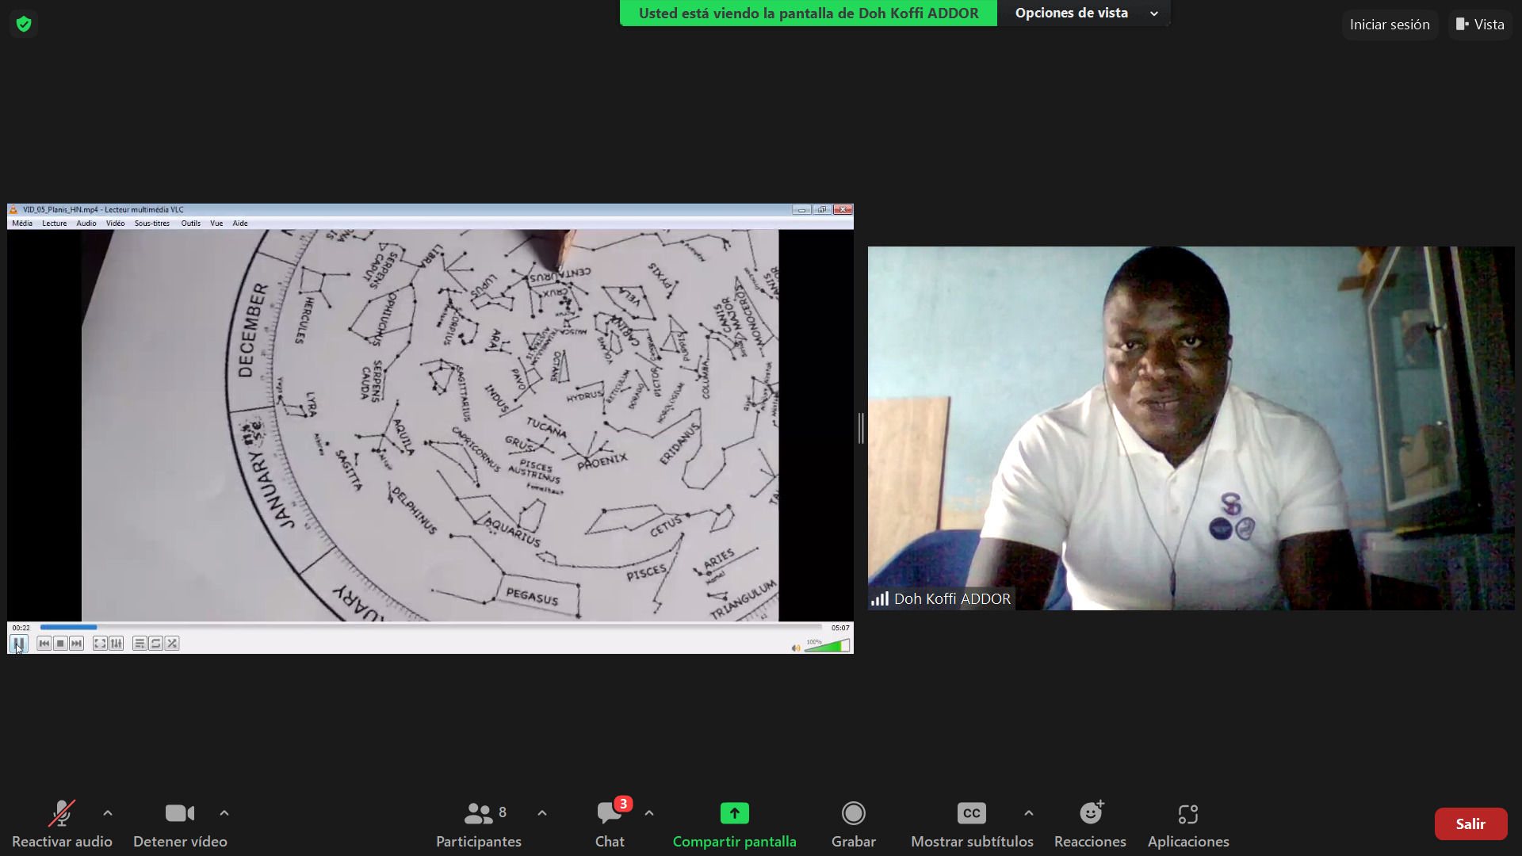Click Doh Koffi ADDOR video tile
Image resolution: width=1522 pixels, height=856 pixels.
pos(1191,428)
